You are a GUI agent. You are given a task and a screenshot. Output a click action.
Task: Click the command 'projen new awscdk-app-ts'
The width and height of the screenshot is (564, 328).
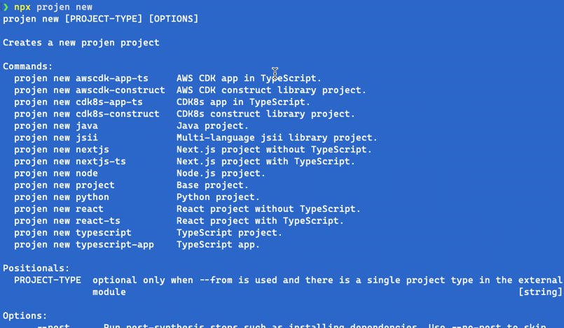click(x=81, y=78)
